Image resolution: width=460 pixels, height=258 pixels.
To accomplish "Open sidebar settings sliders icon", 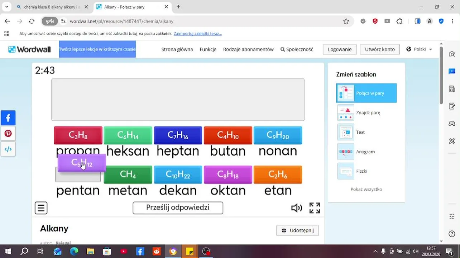I will pos(452,216).
